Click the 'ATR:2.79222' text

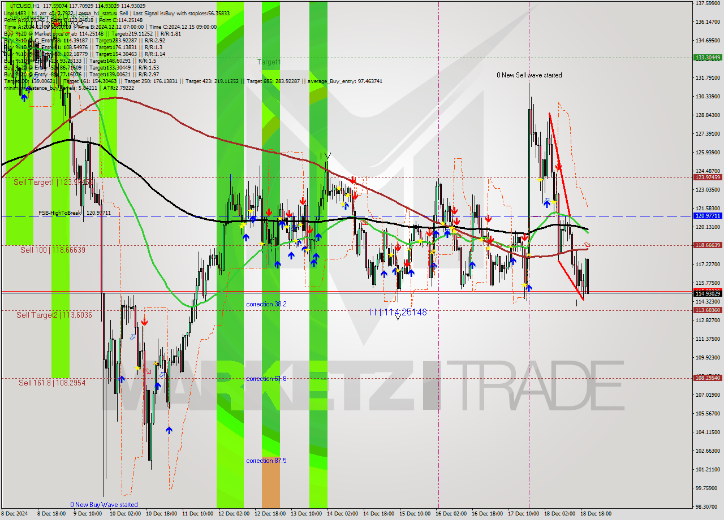tap(118, 88)
